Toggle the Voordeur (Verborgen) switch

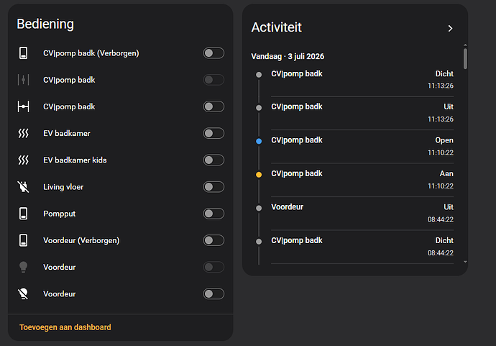213,240
